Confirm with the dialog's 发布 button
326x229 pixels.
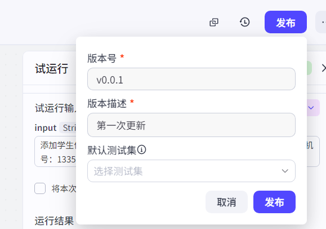pyautogui.click(x=274, y=202)
